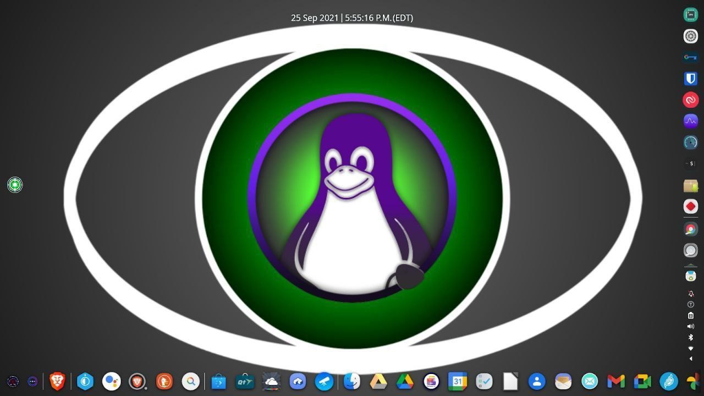
Task: Open the multicolor Google Drive icon
Action: click(x=405, y=381)
